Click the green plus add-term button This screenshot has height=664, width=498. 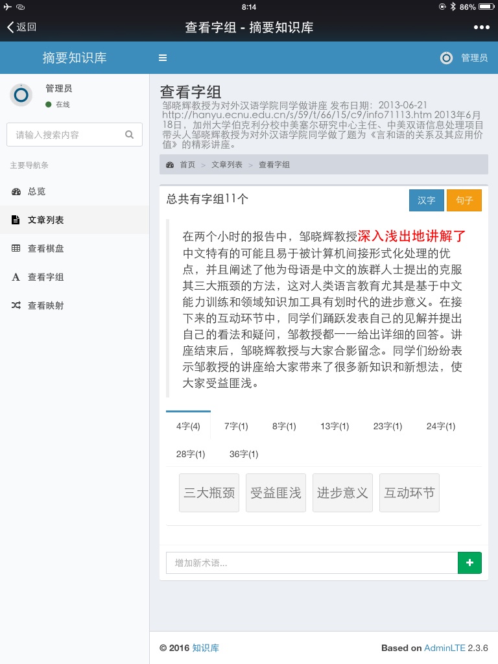[x=469, y=563]
